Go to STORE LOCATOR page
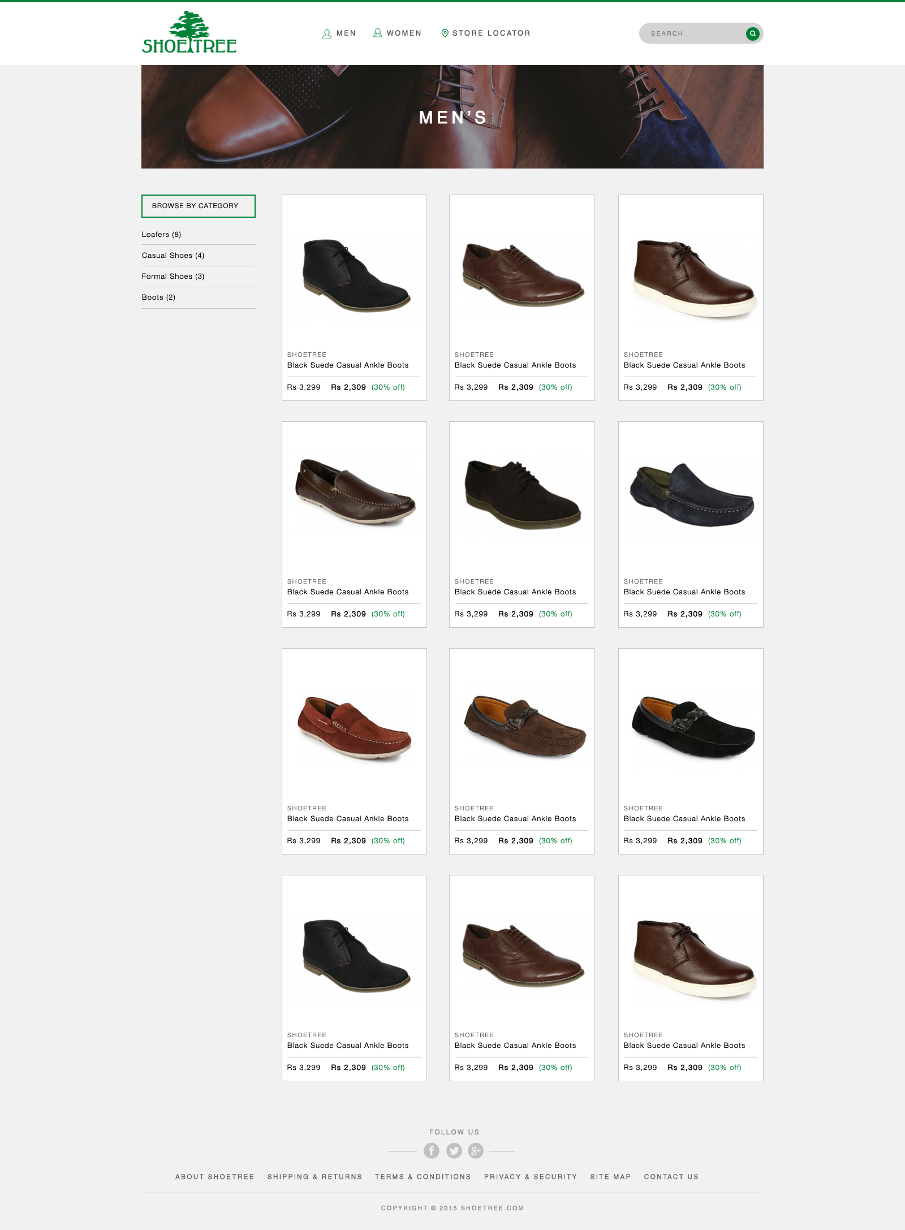The width and height of the screenshot is (905, 1230). coord(491,33)
